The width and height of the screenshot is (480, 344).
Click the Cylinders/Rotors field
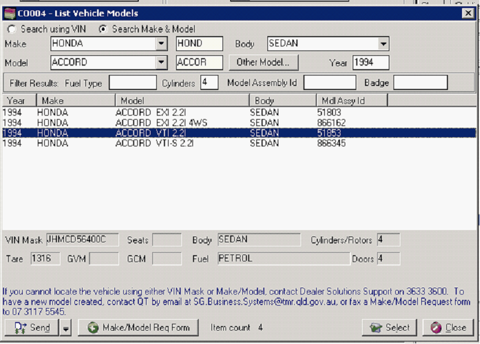tap(388, 239)
